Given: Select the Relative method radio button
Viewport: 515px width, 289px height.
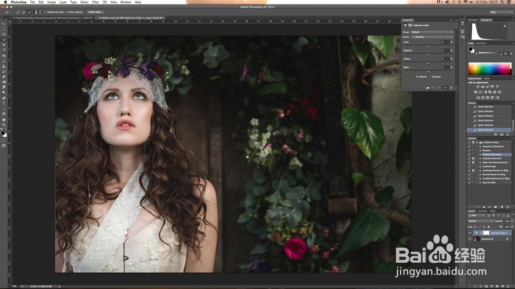Looking at the screenshot, I should coord(417,77).
